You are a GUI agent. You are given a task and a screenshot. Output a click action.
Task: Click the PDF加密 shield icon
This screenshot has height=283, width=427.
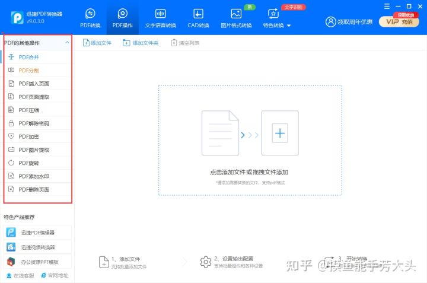(x=11, y=136)
